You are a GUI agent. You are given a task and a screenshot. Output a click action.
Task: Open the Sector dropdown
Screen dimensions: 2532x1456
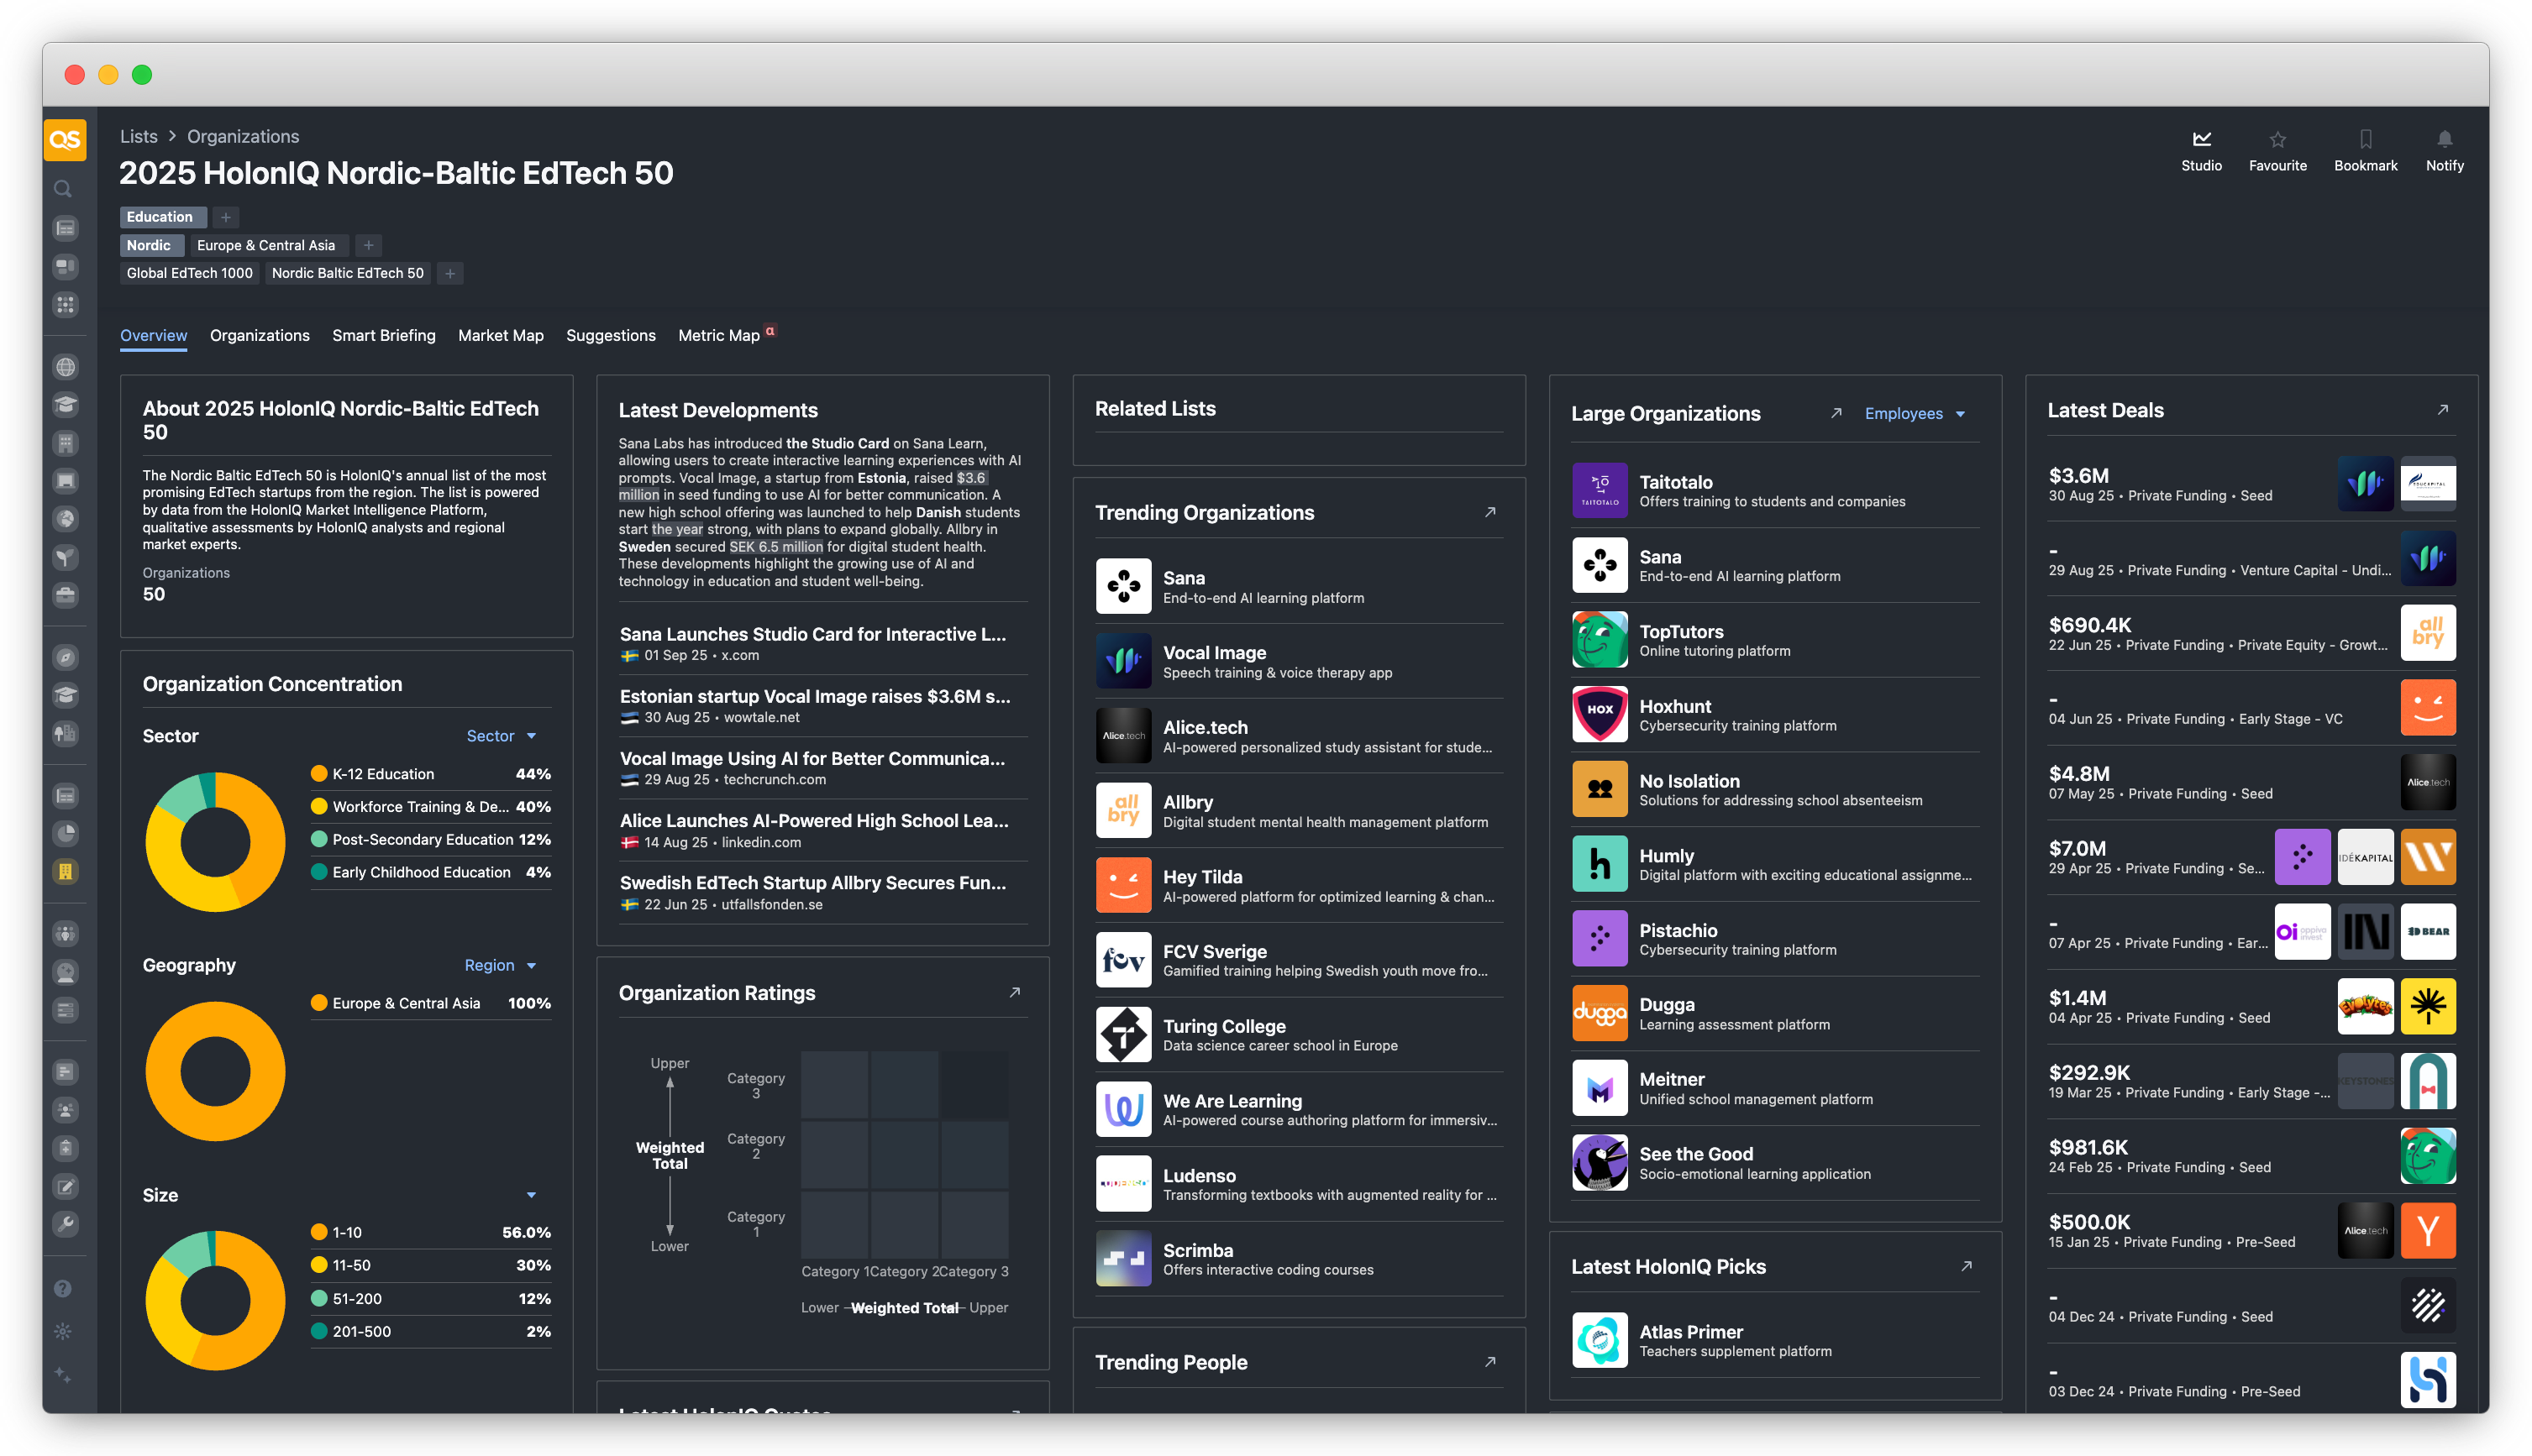(x=502, y=736)
